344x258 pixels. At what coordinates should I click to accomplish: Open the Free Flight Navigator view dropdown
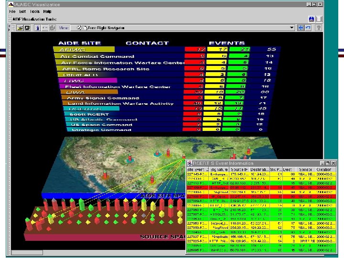tap(183, 28)
